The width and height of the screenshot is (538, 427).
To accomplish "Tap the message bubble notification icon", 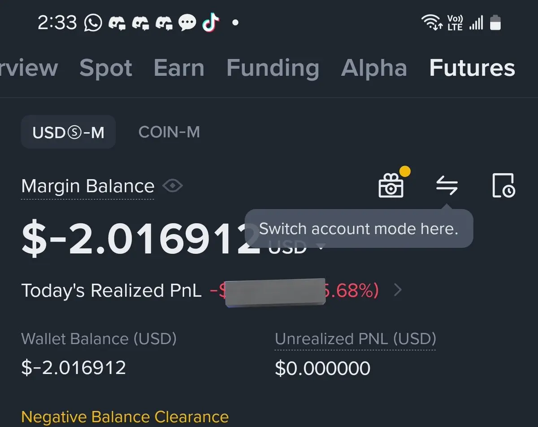I will click(x=187, y=23).
